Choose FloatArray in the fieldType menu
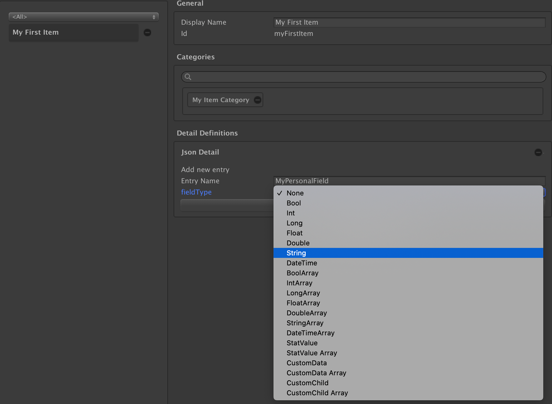 (x=408, y=303)
